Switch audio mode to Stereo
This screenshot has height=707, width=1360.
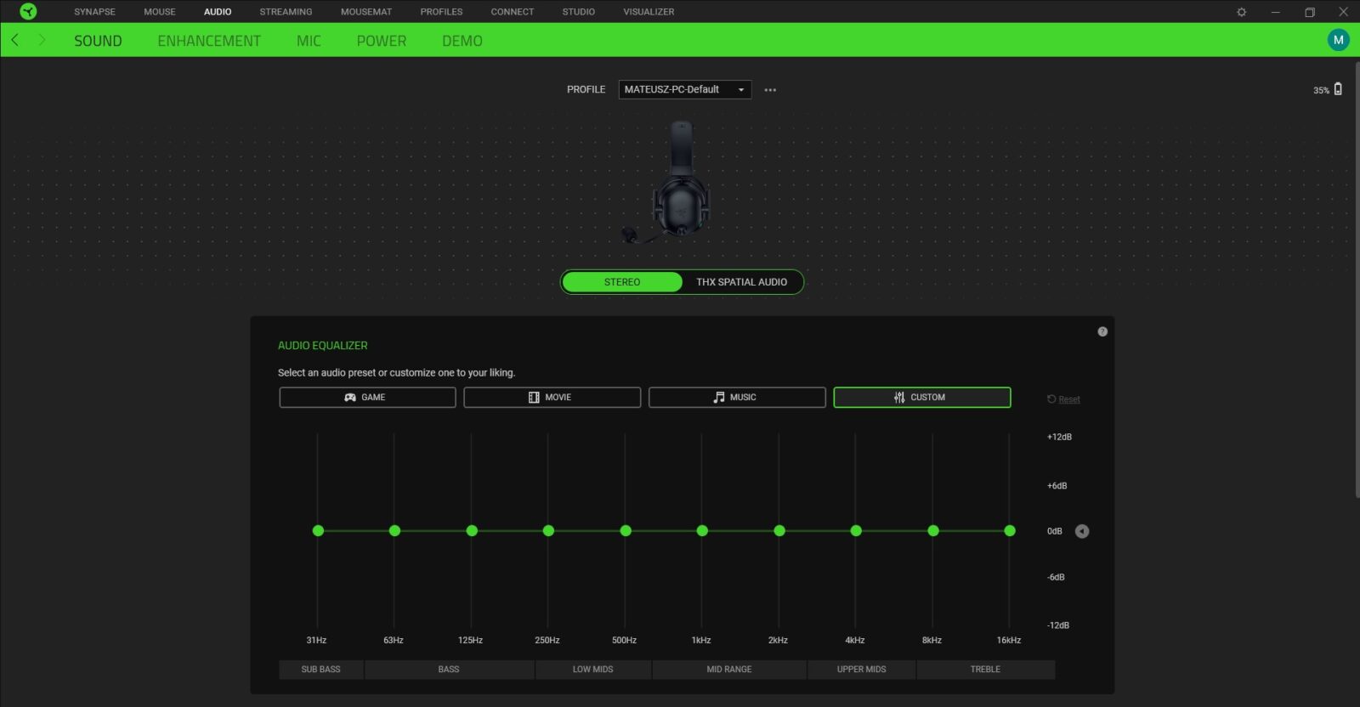click(622, 282)
